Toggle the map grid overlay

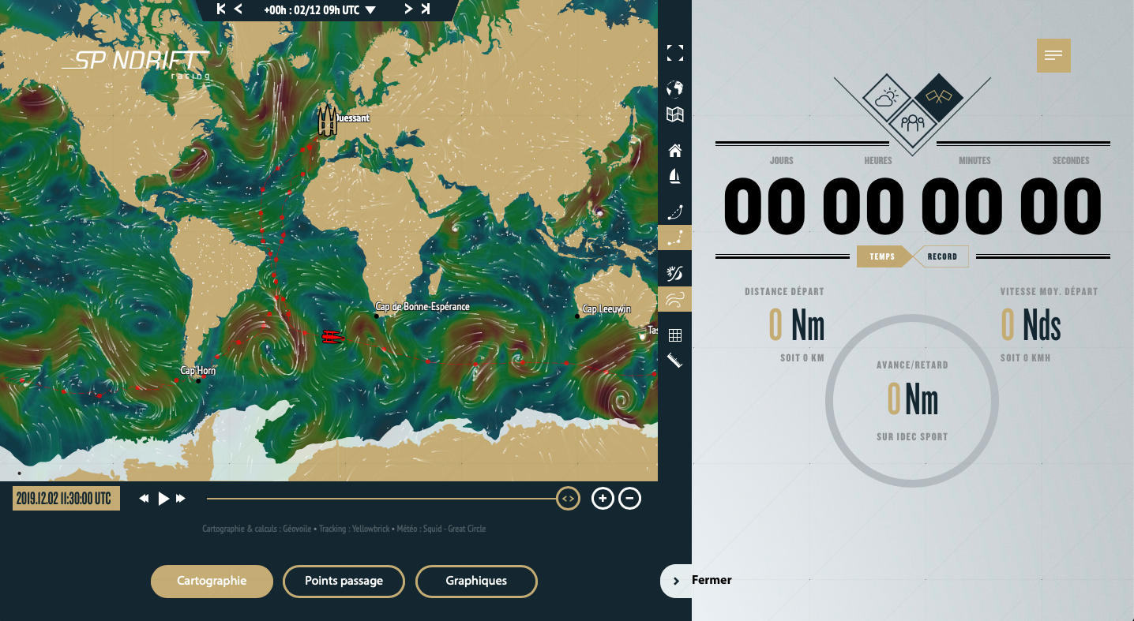(674, 335)
